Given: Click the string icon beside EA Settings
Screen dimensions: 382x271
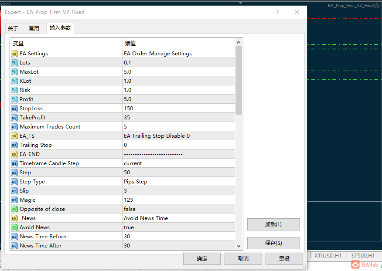Looking at the screenshot, I should (14, 54).
